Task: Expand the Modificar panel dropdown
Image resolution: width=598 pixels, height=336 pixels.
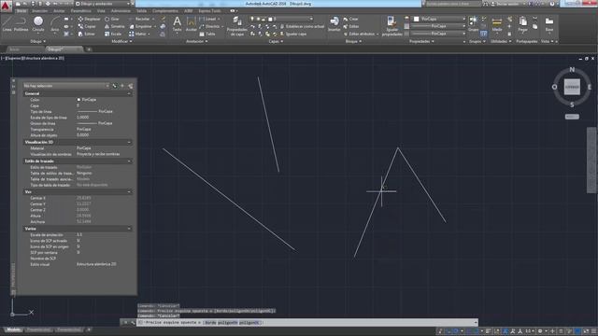Action: pos(122,41)
